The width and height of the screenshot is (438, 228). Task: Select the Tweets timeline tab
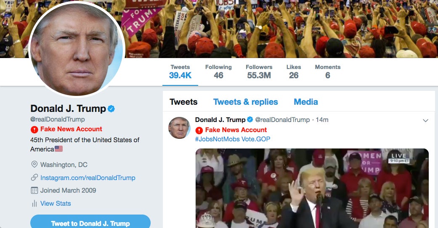(x=183, y=102)
